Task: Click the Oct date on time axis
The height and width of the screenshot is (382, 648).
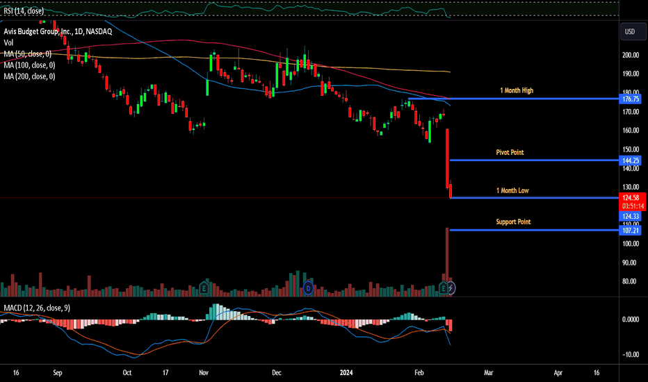Action: coord(127,372)
